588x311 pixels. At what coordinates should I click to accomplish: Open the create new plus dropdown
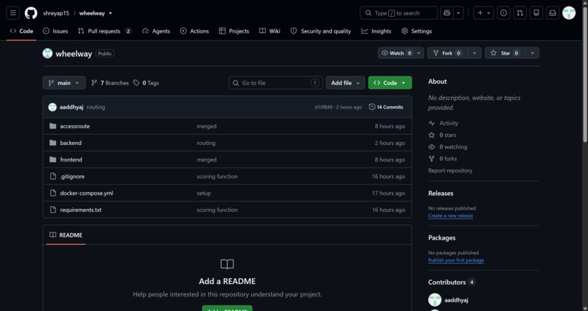pyautogui.click(x=484, y=13)
